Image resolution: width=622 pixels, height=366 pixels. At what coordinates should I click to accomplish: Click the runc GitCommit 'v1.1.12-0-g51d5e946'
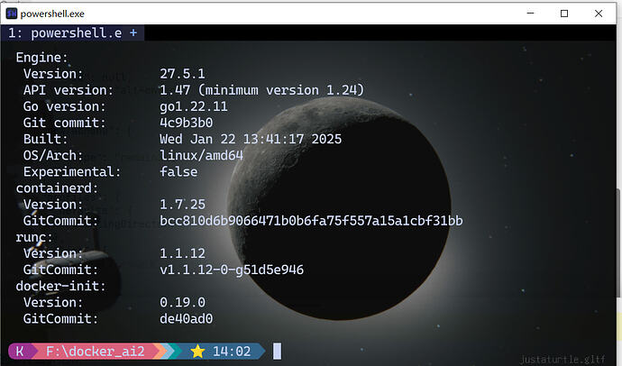[232, 270]
